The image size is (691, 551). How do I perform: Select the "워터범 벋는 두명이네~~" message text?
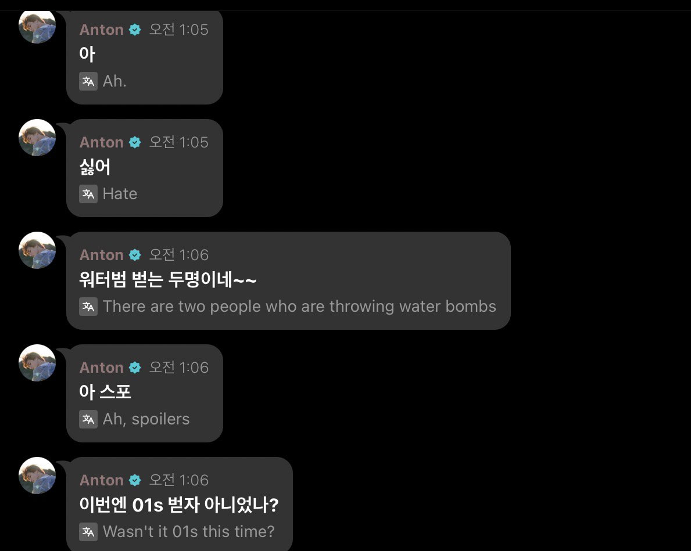[x=167, y=280]
